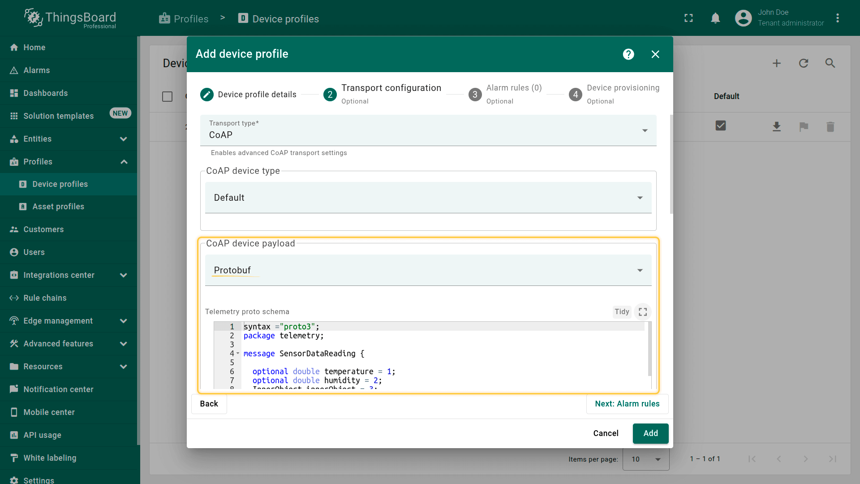Click the Add button
This screenshot has width=860, height=484.
coord(650,433)
